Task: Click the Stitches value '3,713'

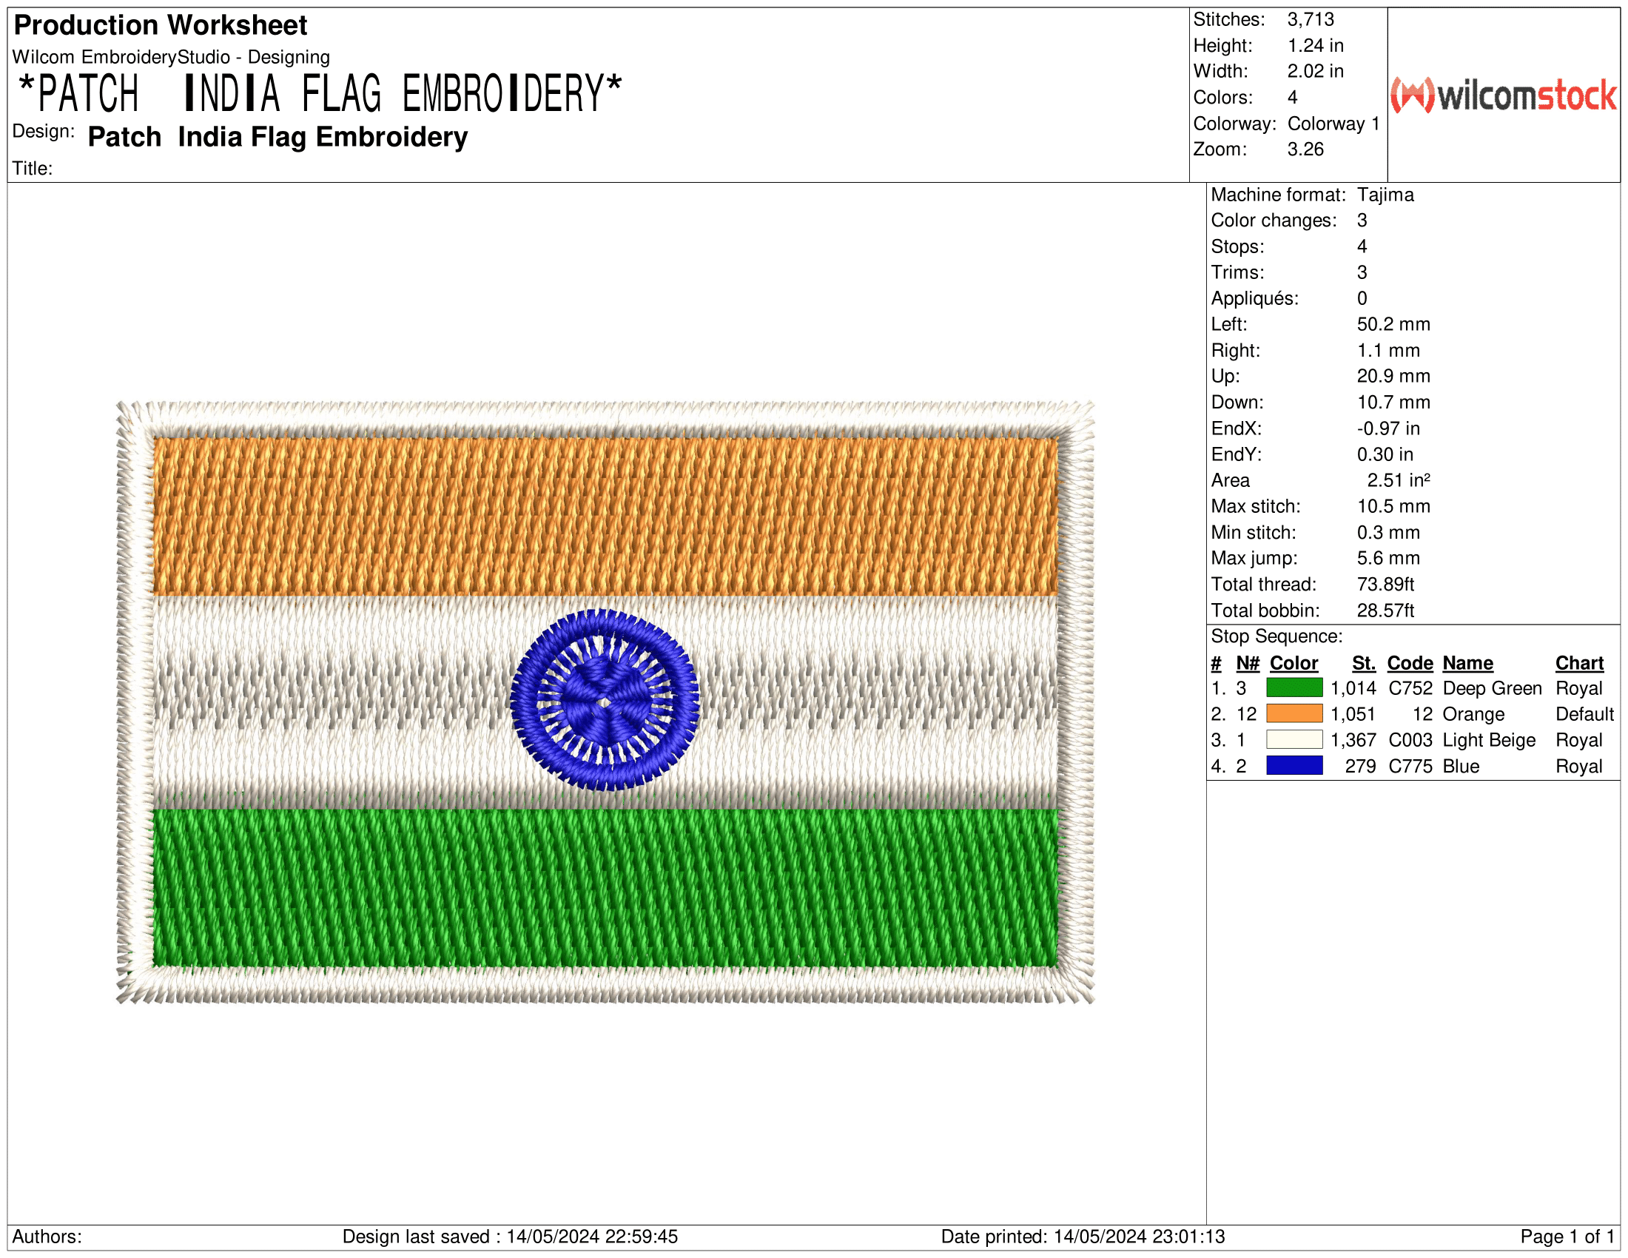Action: (1311, 19)
